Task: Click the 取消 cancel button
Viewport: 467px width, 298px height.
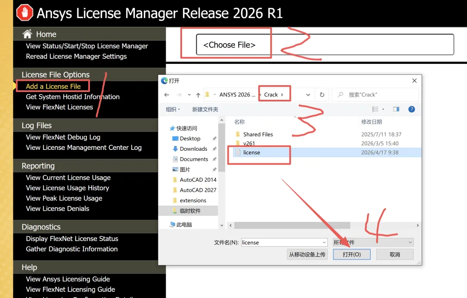Action: click(395, 254)
